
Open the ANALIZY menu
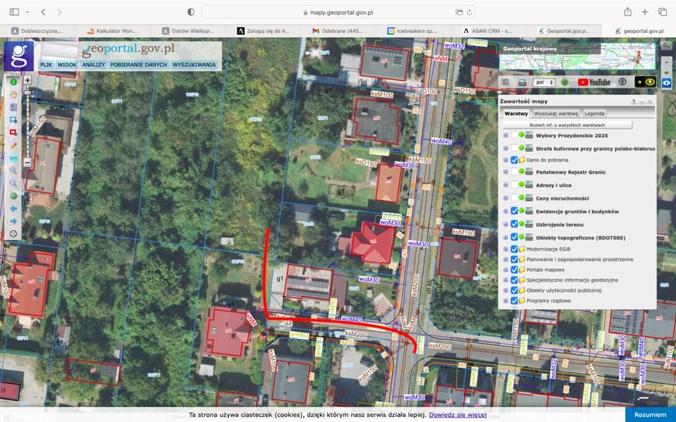coord(94,65)
